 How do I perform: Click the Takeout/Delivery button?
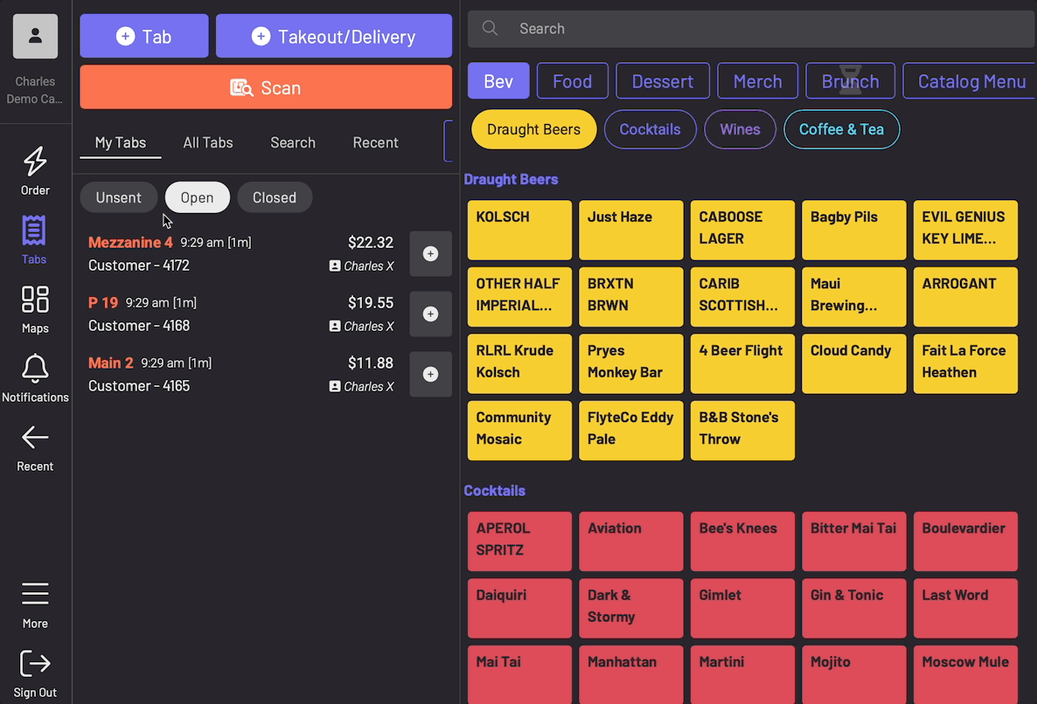334,37
